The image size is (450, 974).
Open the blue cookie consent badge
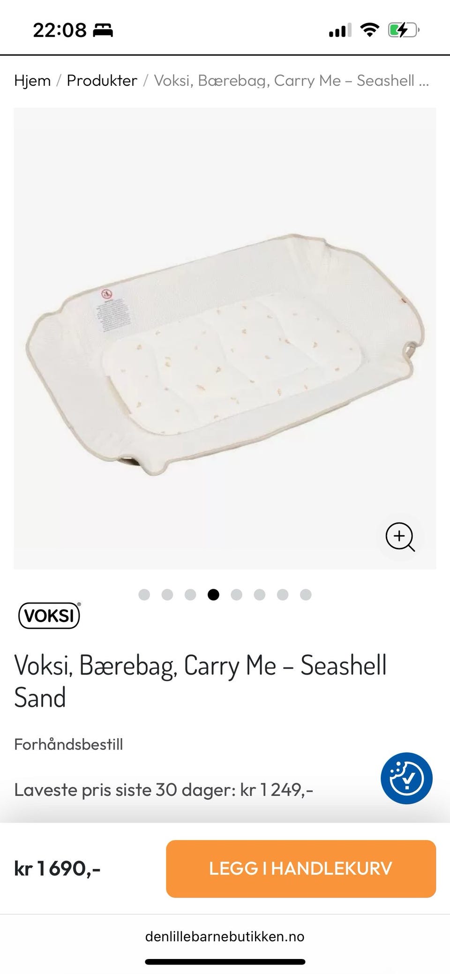pos(406,779)
